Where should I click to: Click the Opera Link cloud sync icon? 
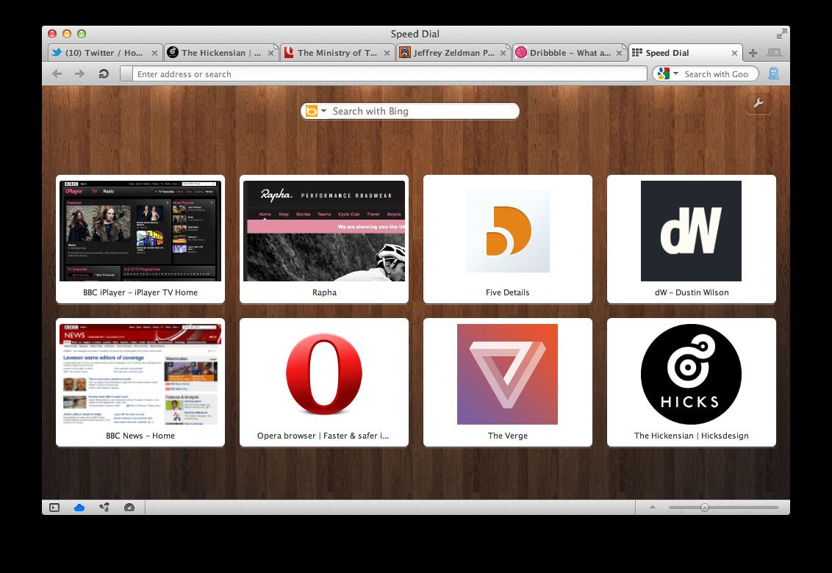pyautogui.click(x=79, y=507)
